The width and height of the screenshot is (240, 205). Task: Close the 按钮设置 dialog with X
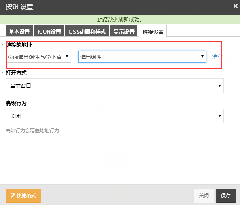pos(235,6)
